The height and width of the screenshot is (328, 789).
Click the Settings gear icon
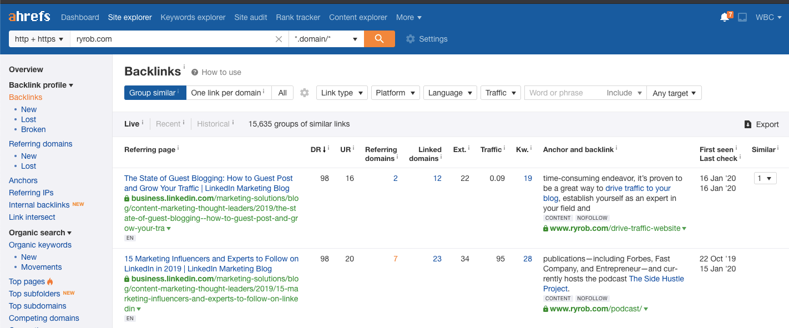(411, 39)
